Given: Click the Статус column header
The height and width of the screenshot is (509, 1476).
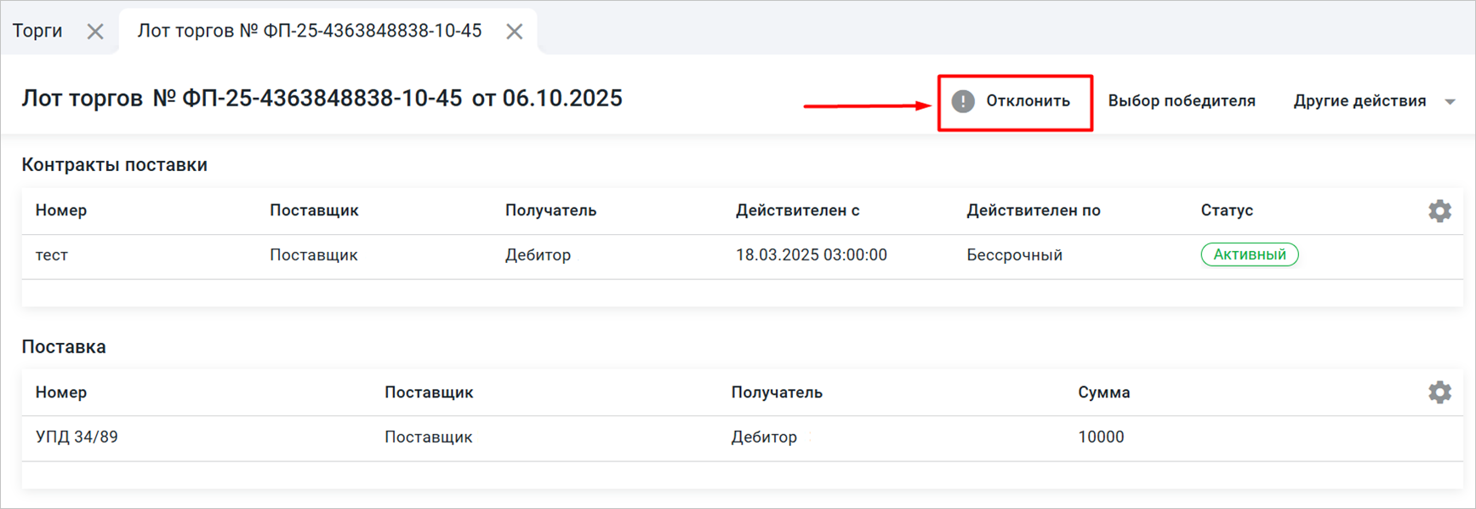Looking at the screenshot, I should 1227,210.
